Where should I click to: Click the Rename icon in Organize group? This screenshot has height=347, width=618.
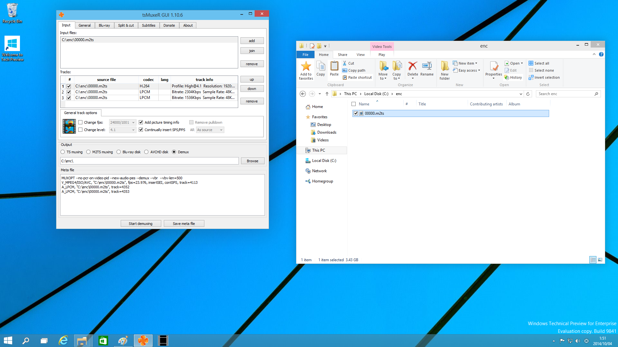pos(427,66)
